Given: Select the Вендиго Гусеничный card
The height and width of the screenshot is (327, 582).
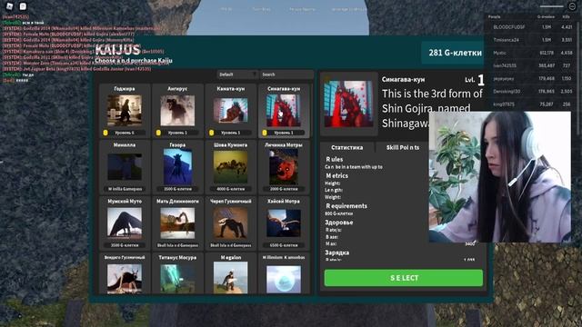Looking at the screenshot, I should (x=125, y=273).
